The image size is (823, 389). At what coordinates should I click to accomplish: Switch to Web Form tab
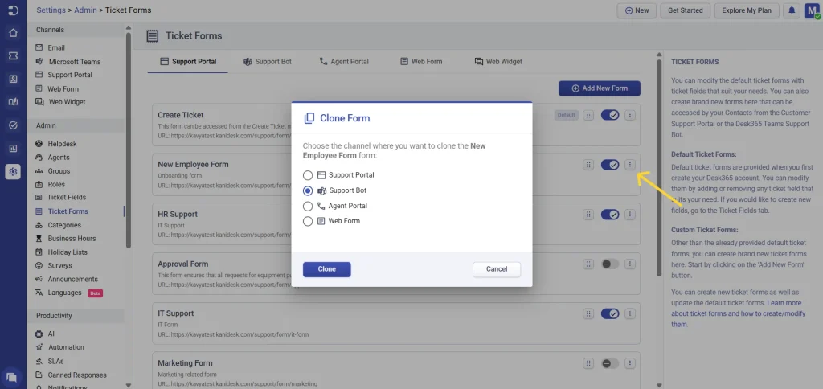click(x=421, y=61)
